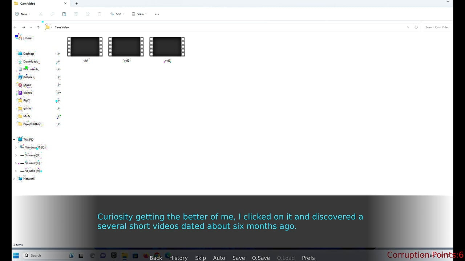Click the History button in game menu
This screenshot has width=465, height=261.
coord(178,258)
